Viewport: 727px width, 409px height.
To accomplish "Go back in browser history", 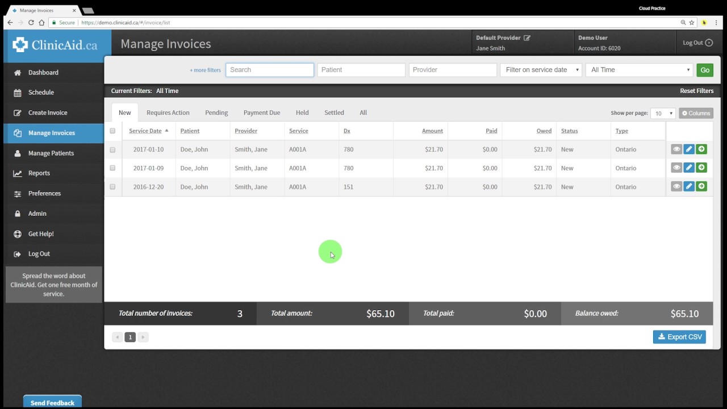I will 10,23.
